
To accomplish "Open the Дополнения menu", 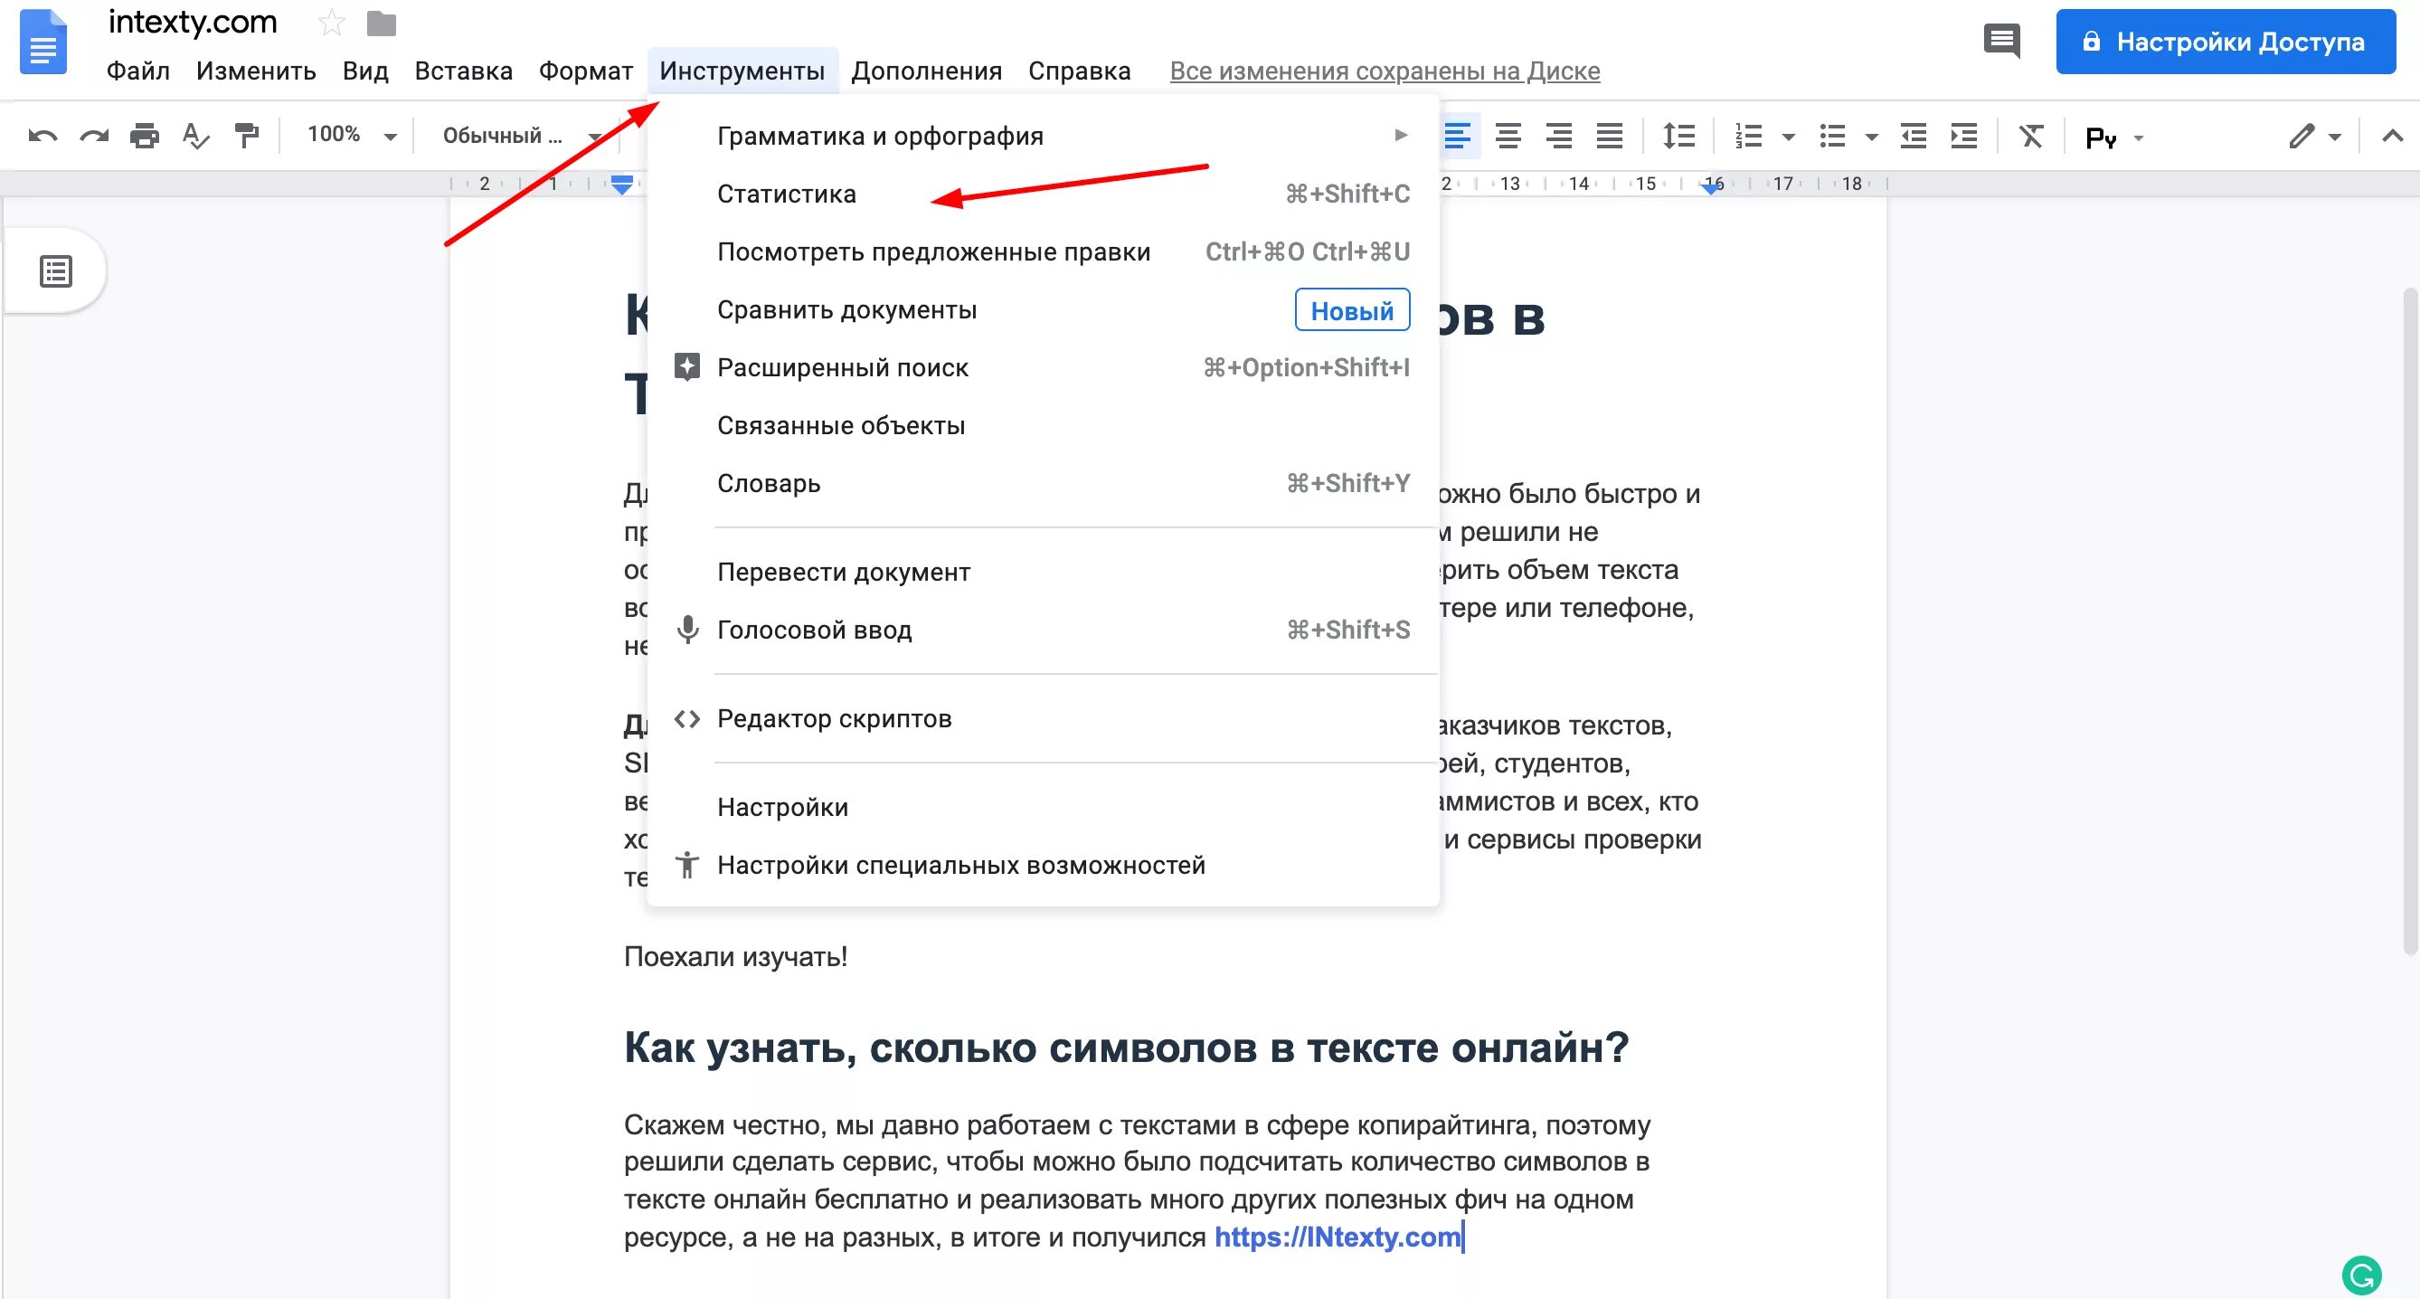I will click(926, 71).
